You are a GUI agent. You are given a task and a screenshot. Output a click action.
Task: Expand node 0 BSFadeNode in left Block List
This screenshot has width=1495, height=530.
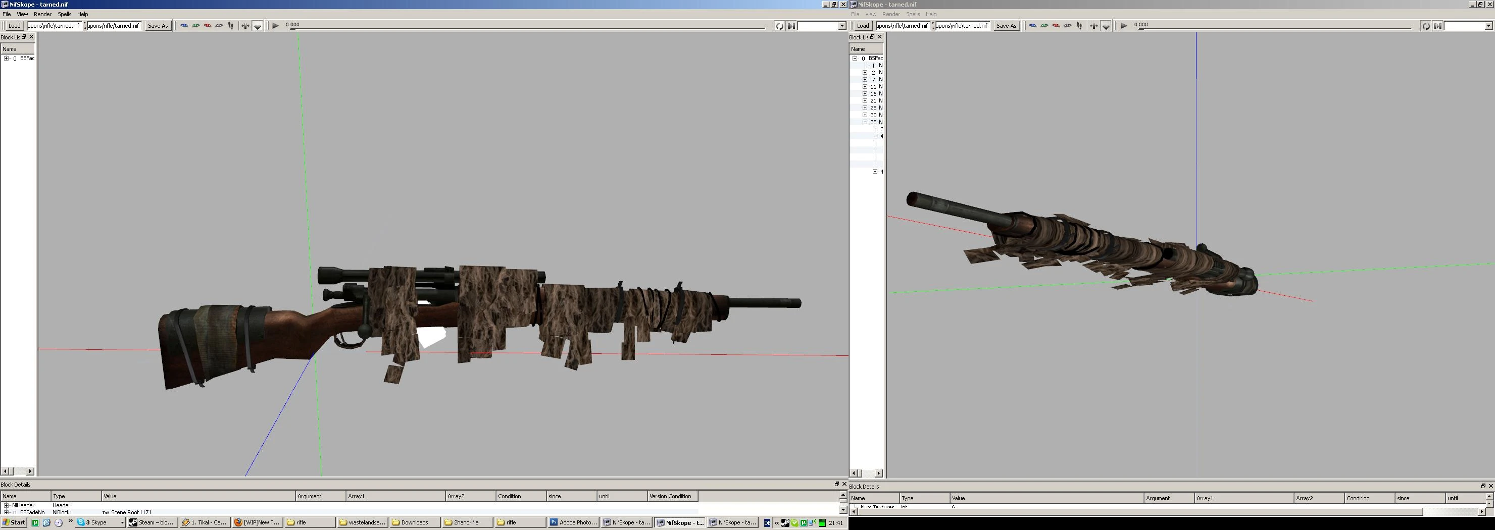[7, 58]
